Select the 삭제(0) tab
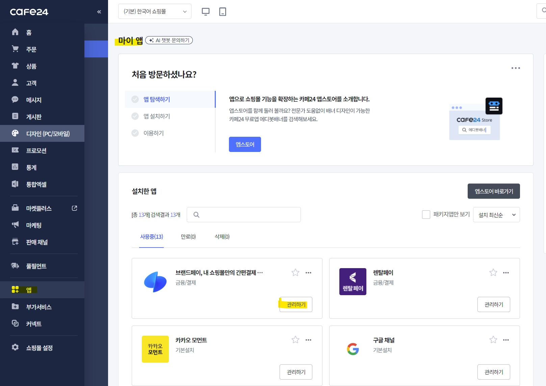This screenshot has width=546, height=386. [222, 237]
